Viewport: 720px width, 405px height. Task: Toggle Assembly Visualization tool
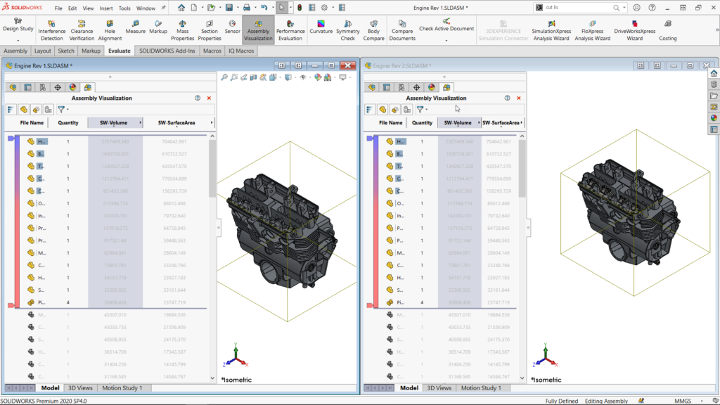258,30
